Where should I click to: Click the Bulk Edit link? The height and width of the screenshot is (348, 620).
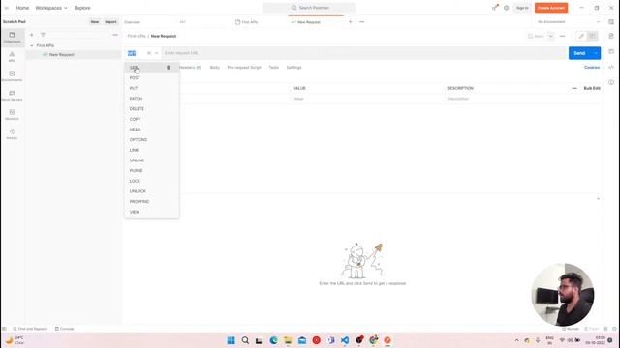pyautogui.click(x=592, y=88)
